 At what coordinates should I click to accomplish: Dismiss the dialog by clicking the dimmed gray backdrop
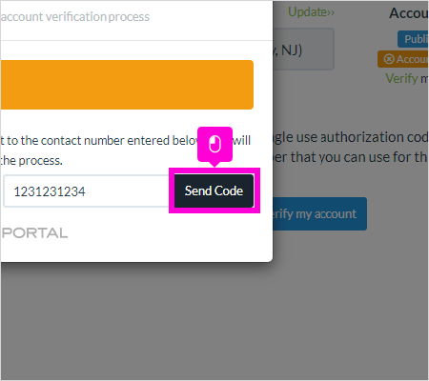(317, 302)
